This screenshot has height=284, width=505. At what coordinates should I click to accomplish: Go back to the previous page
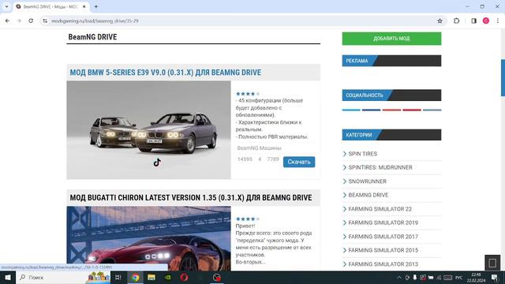[x=7, y=21]
